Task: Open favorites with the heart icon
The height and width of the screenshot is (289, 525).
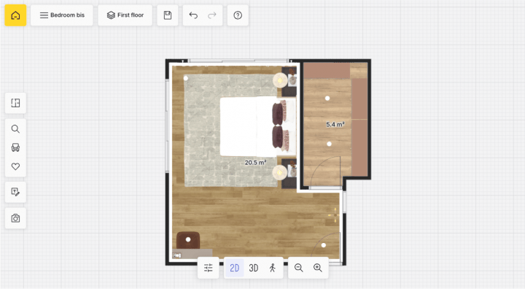Action: 15,166
